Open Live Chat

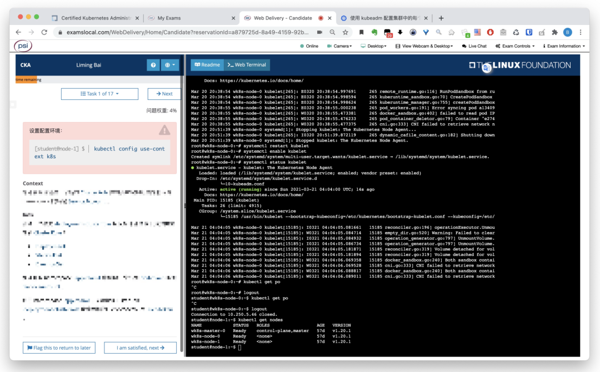[x=474, y=46]
